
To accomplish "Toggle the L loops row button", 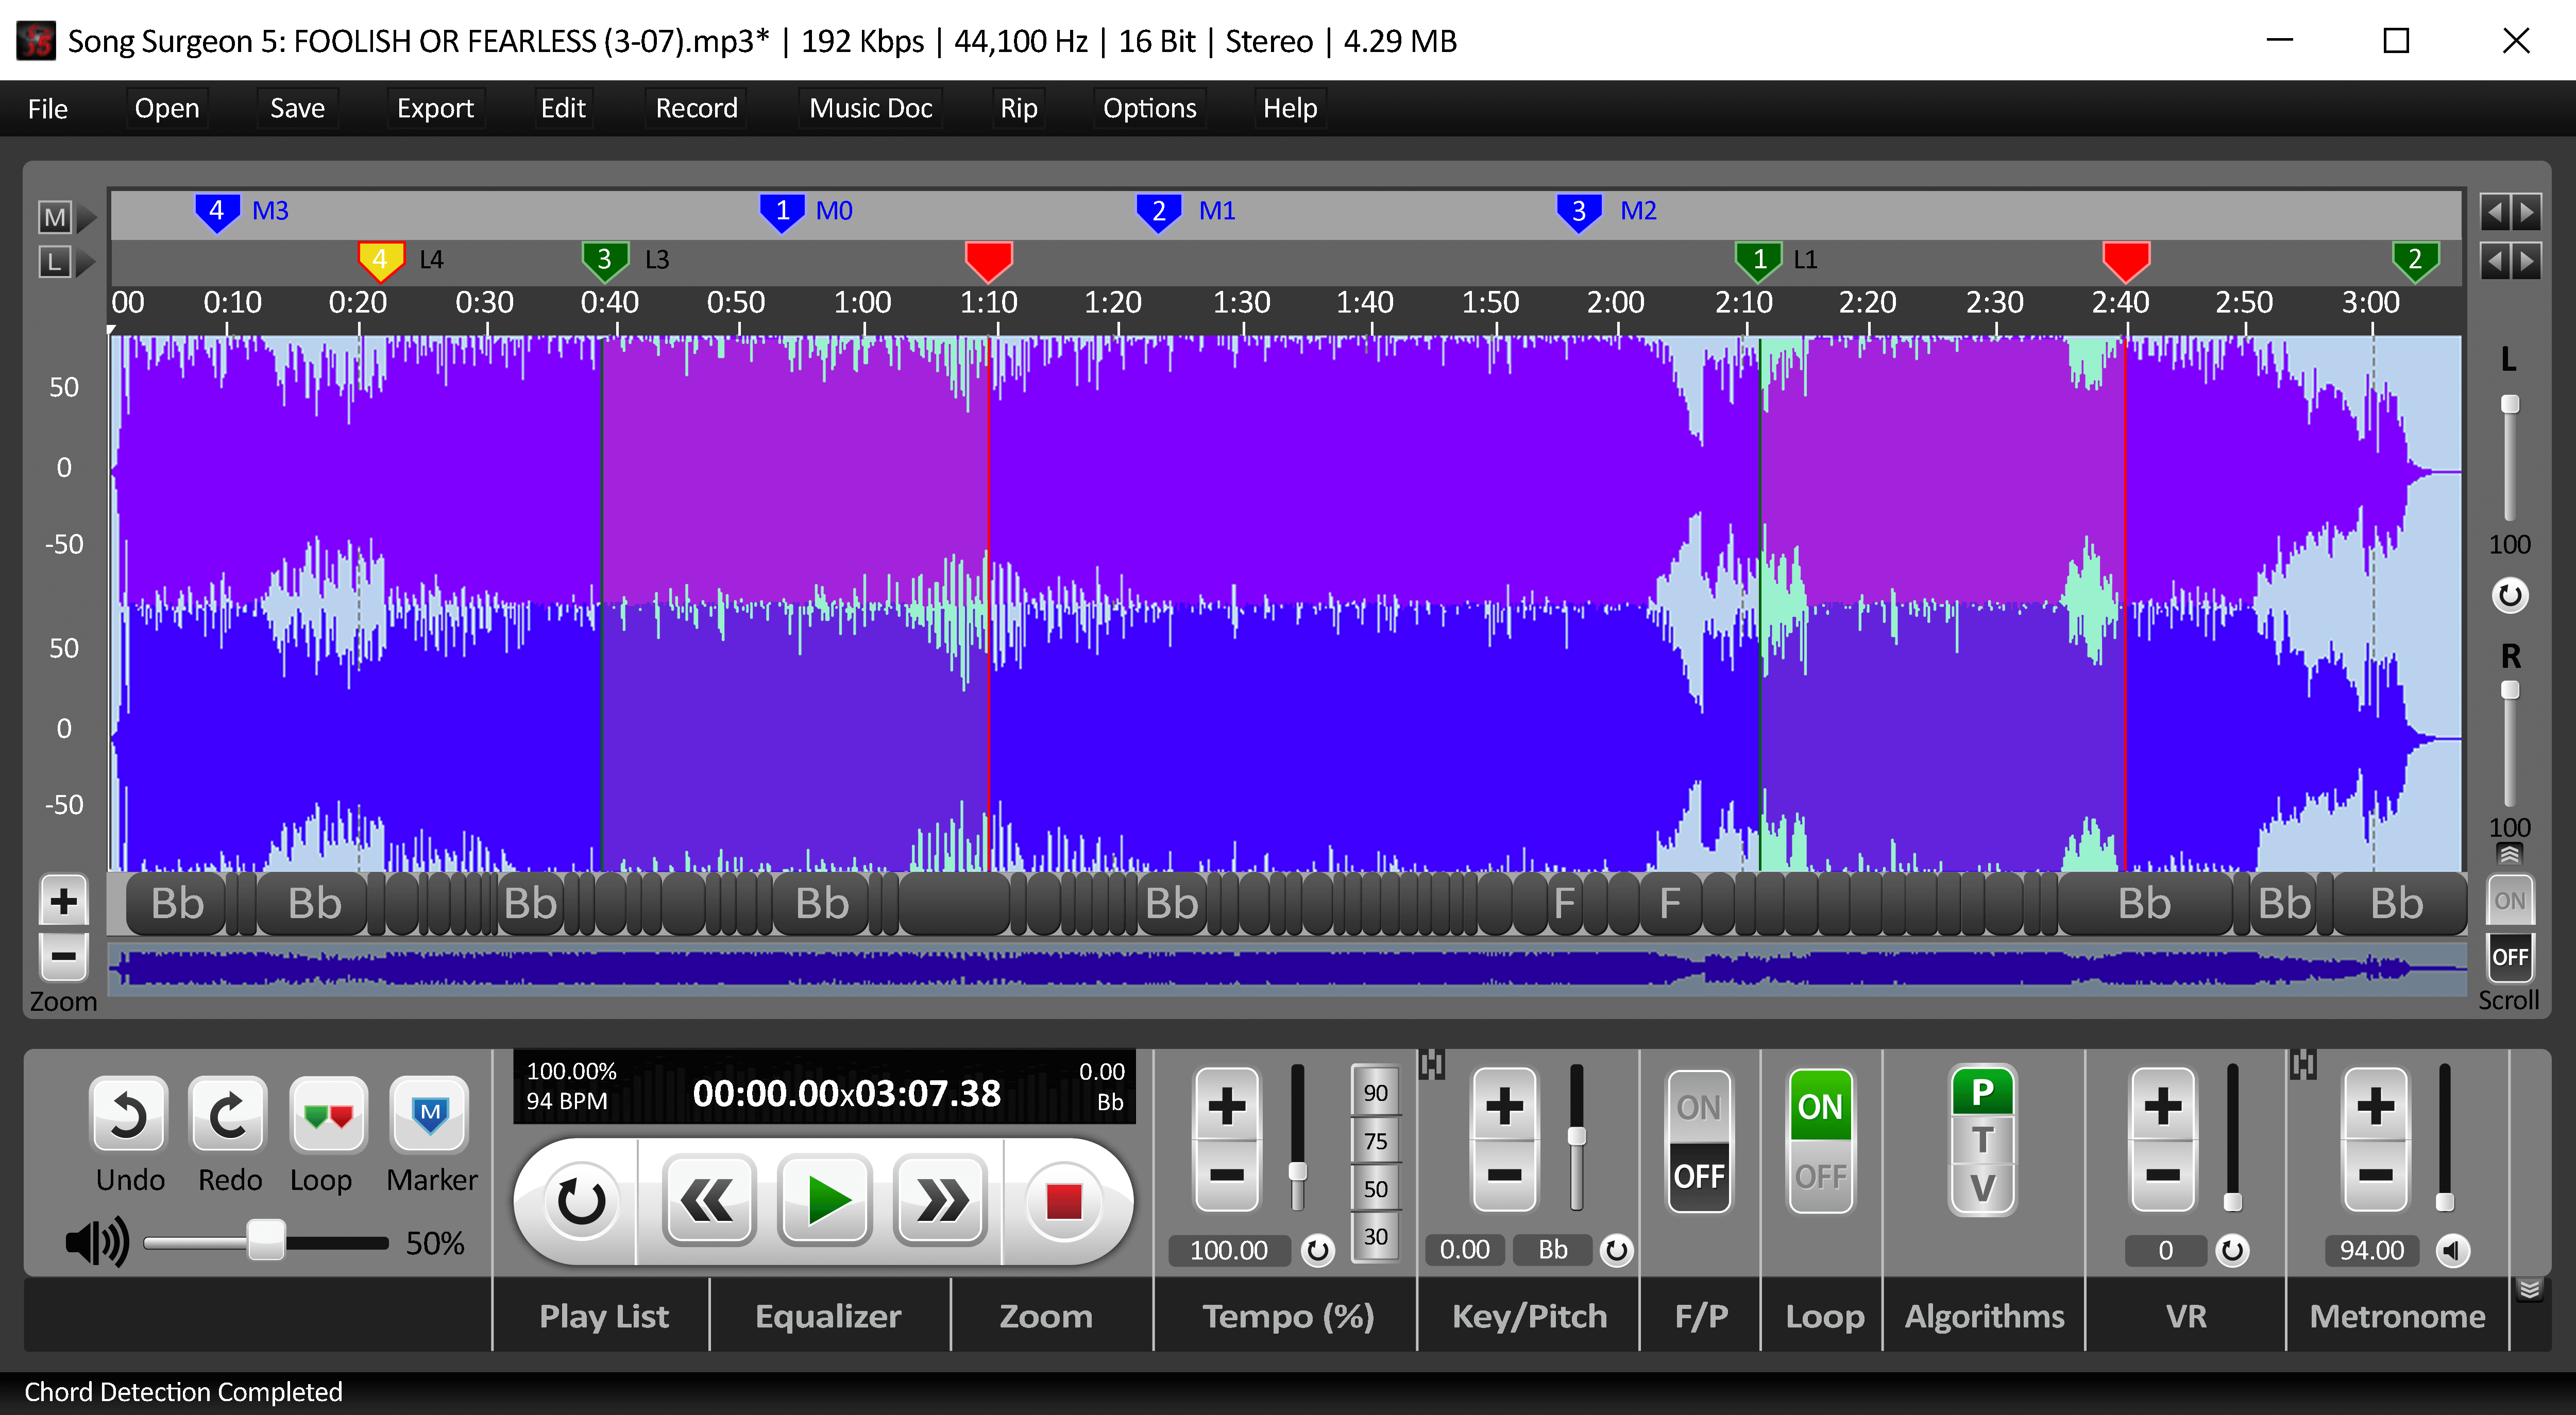I will tap(55, 262).
